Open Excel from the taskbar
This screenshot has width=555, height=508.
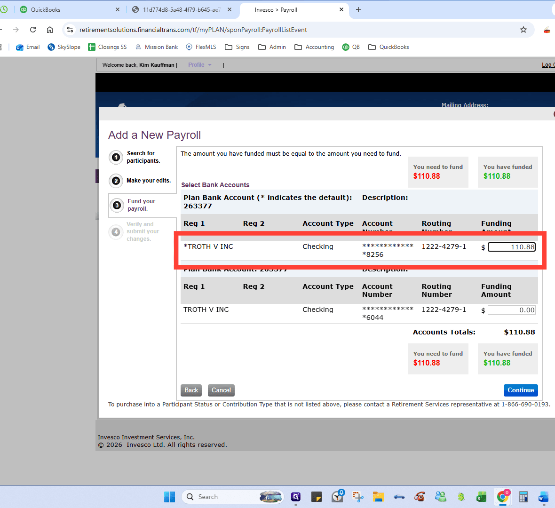tap(482, 497)
